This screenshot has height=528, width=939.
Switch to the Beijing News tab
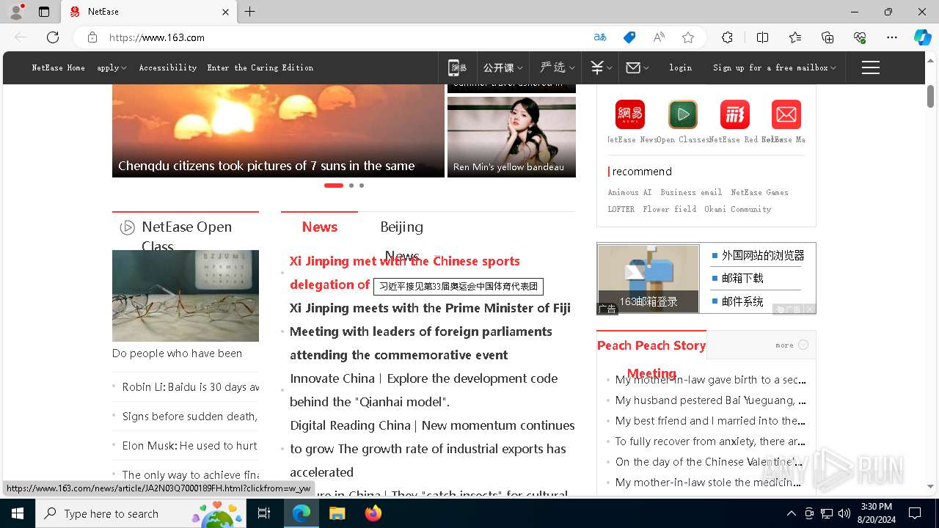coord(401,241)
